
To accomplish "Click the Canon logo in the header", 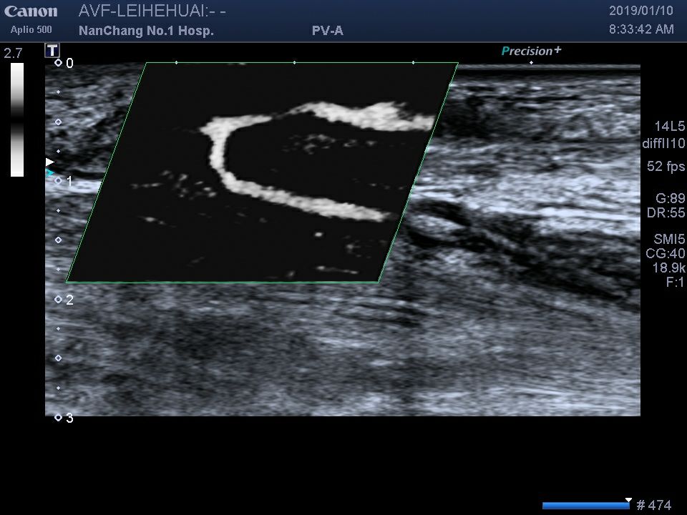I will [x=31, y=12].
